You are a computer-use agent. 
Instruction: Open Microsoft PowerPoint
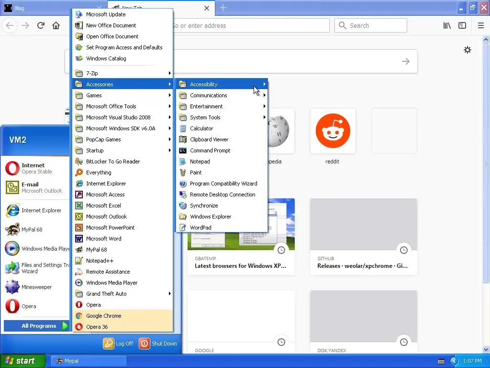click(x=122, y=228)
